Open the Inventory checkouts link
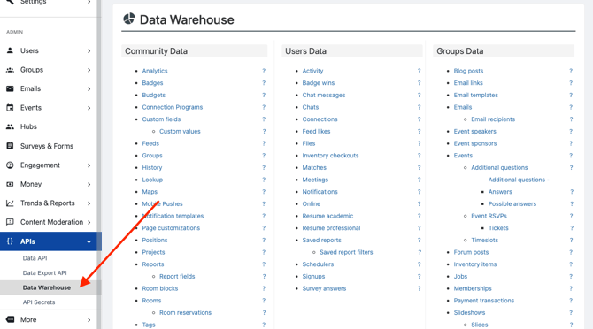The height and width of the screenshot is (329, 593). pos(330,156)
